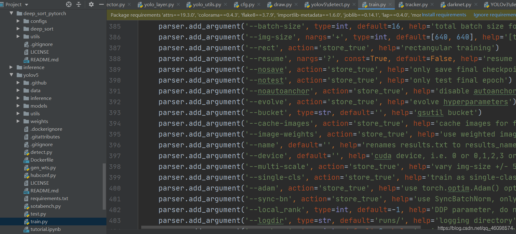
Task: Close the cfg.py tab
Action: 259,5
